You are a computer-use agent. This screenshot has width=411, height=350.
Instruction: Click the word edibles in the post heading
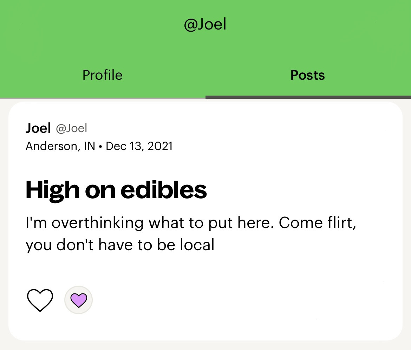coord(164,190)
